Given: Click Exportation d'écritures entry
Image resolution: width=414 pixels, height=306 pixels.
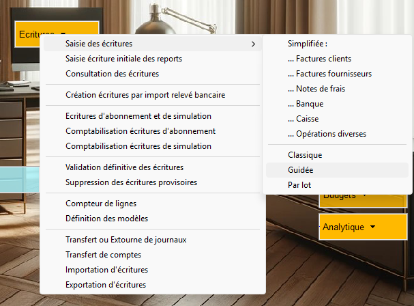Looking at the screenshot, I should coord(106,285).
